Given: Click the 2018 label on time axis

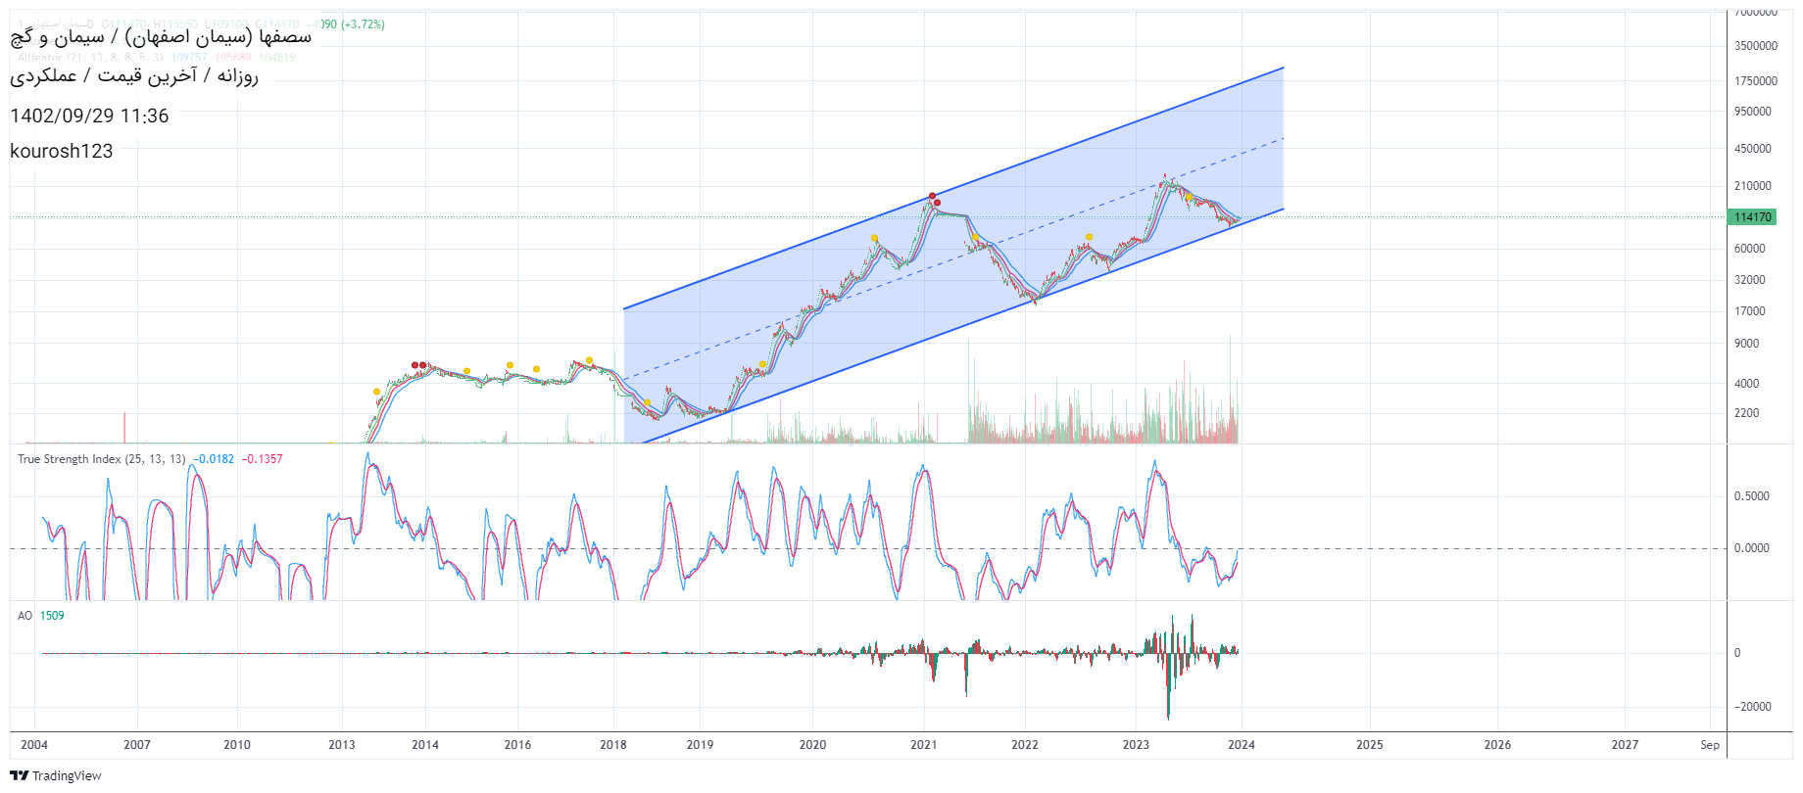Looking at the screenshot, I should 613,745.
